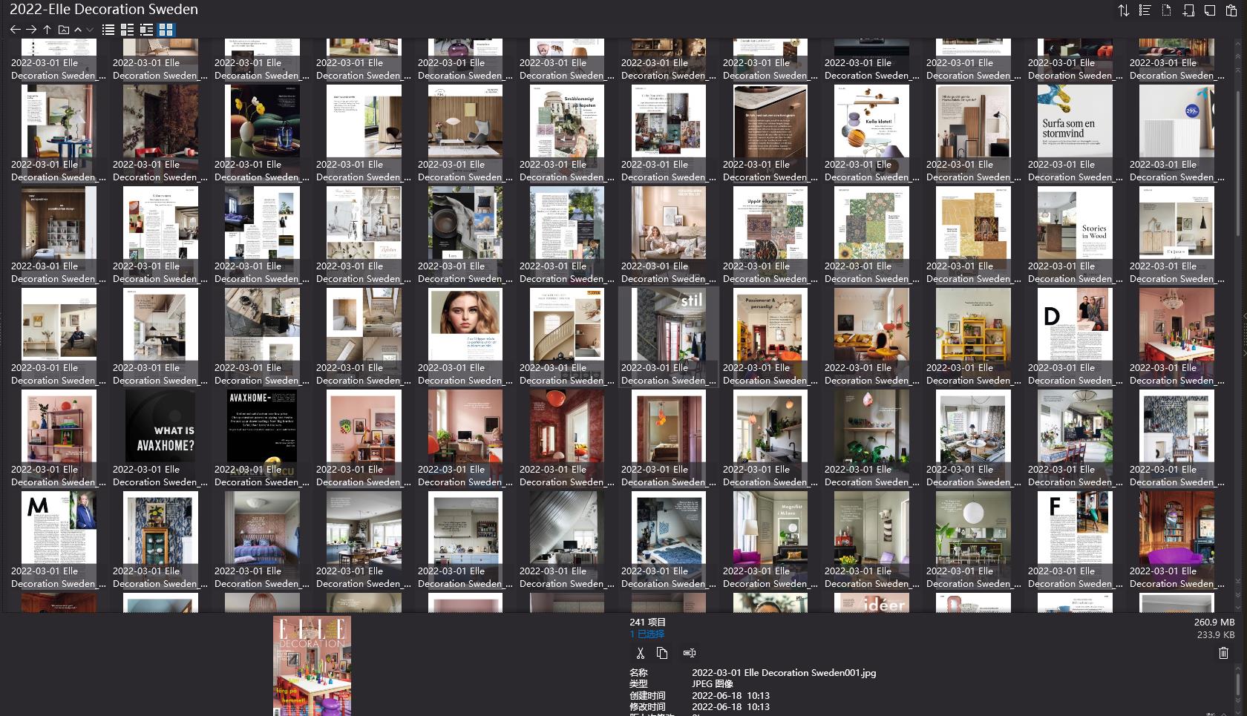The width and height of the screenshot is (1247, 716).
Task: Click the 2022-Elle Decoration Sweden title bar text
Action: click(x=104, y=9)
